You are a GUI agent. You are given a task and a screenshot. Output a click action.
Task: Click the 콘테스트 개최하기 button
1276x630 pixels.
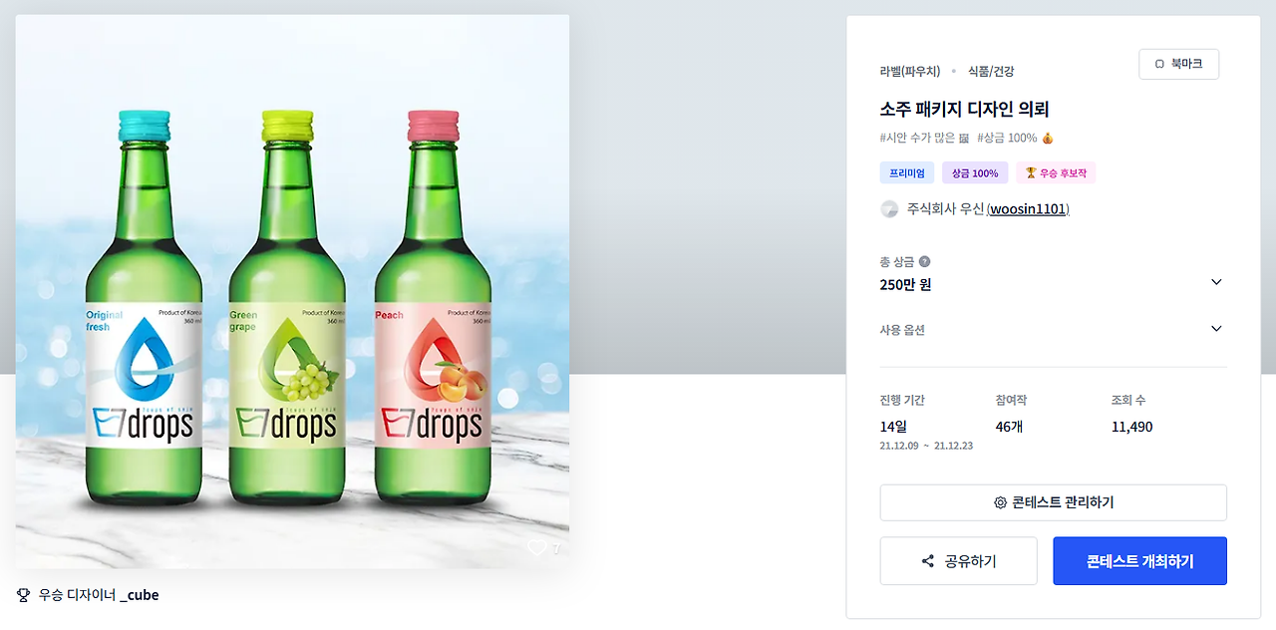(1139, 561)
